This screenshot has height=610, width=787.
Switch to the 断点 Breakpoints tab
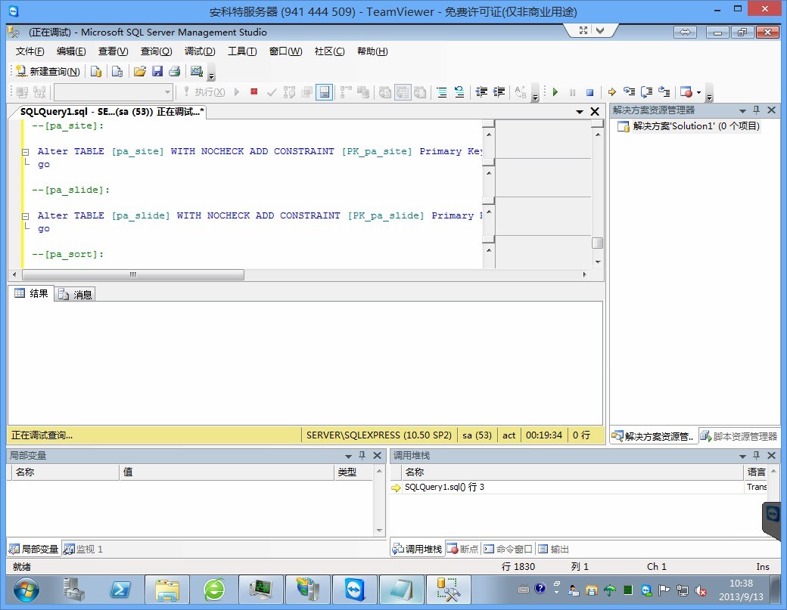tap(462, 549)
